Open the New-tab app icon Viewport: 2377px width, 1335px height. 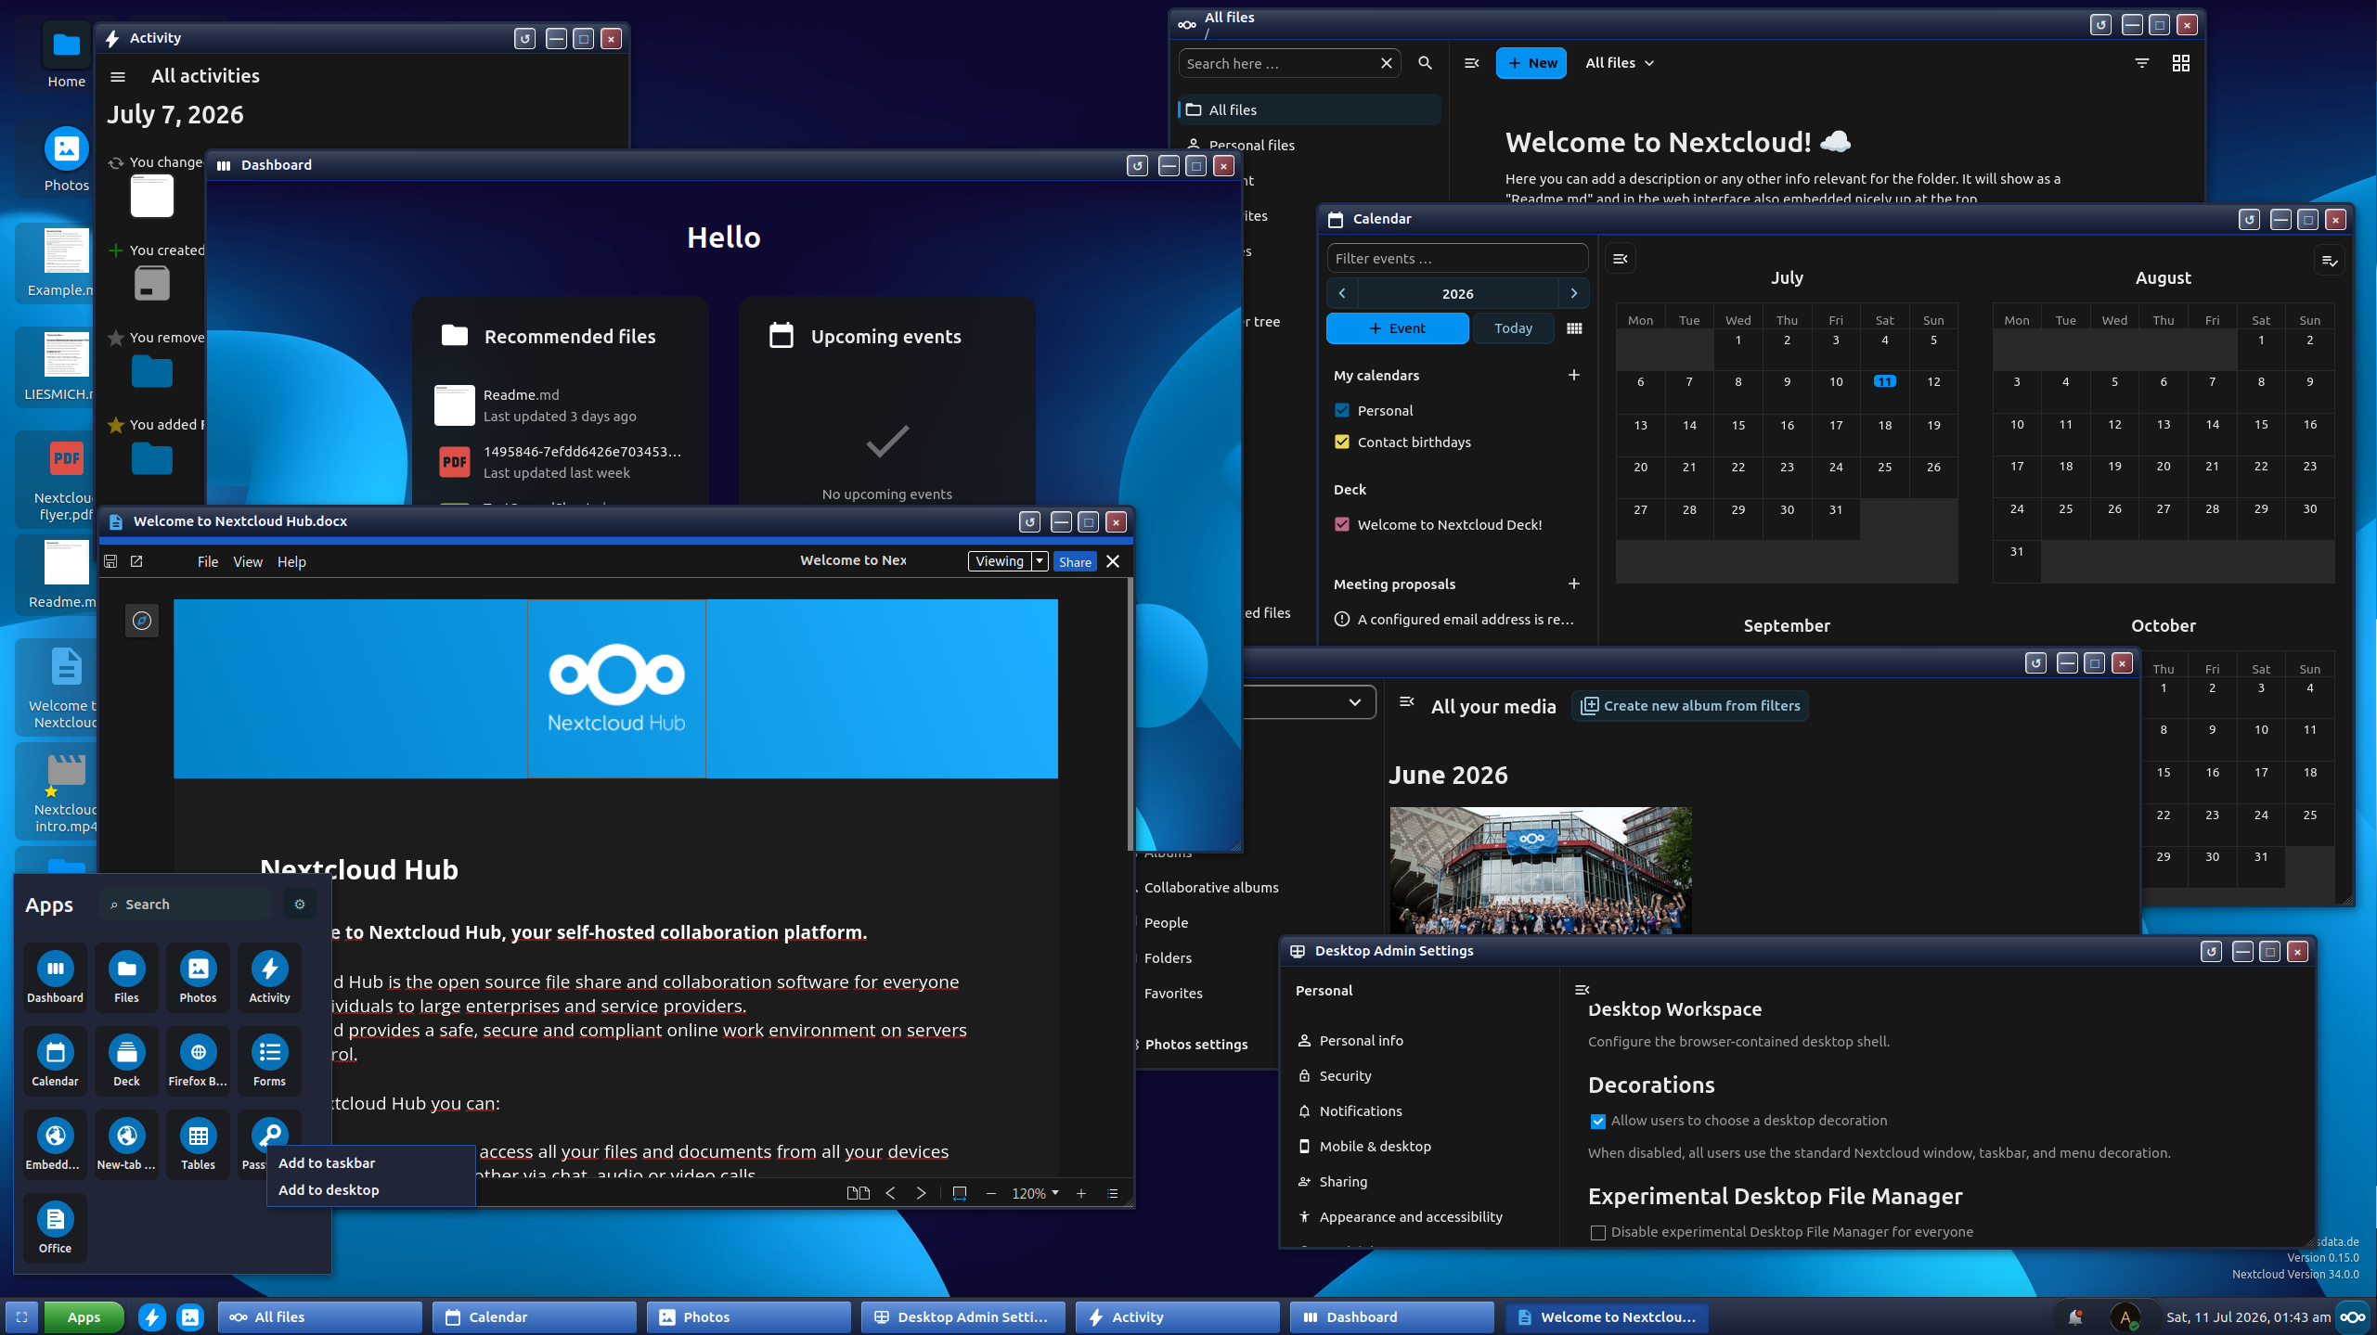(126, 1144)
